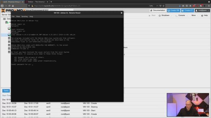Select the highlighted VM icon in the server tree
This screenshot has width=211, height=118.
tap(9, 35)
